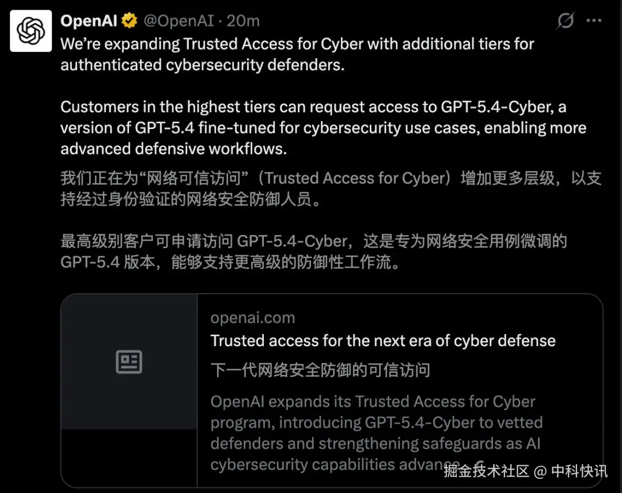The width and height of the screenshot is (622, 493).
Task: Open 'Trusted access for the next era' card title
Action: tap(382, 341)
